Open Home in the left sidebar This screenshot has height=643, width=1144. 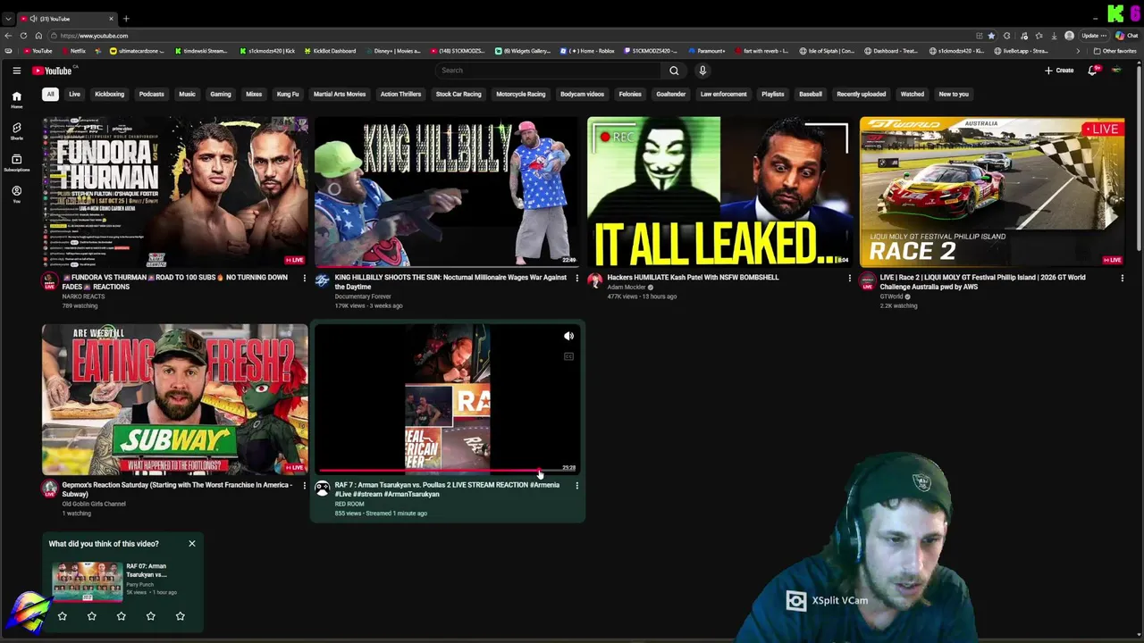(16, 100)
